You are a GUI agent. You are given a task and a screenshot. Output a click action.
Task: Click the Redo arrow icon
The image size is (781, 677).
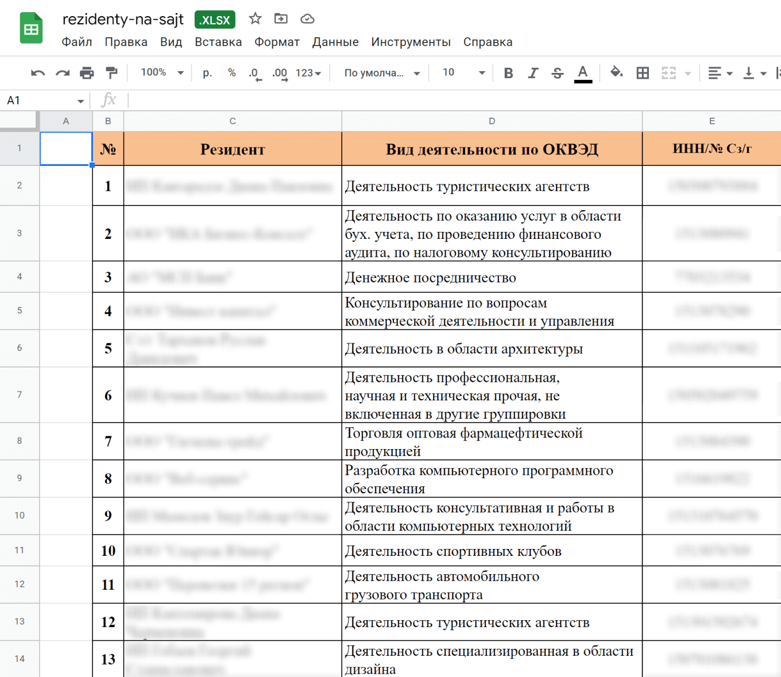click(63, 73)
